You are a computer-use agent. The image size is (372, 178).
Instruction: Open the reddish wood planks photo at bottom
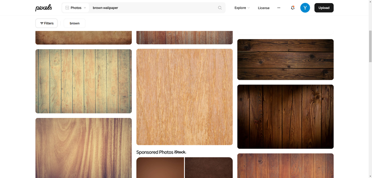coord(285,166)
